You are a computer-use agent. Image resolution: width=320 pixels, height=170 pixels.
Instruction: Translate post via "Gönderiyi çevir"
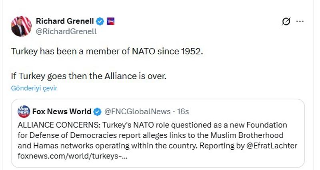click(34, 88)
